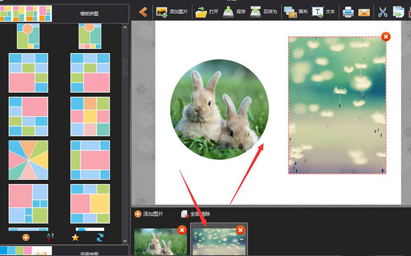Choose template with centered pink block
The height and width of the screenshot is (256, 411).
pos(90,160)
